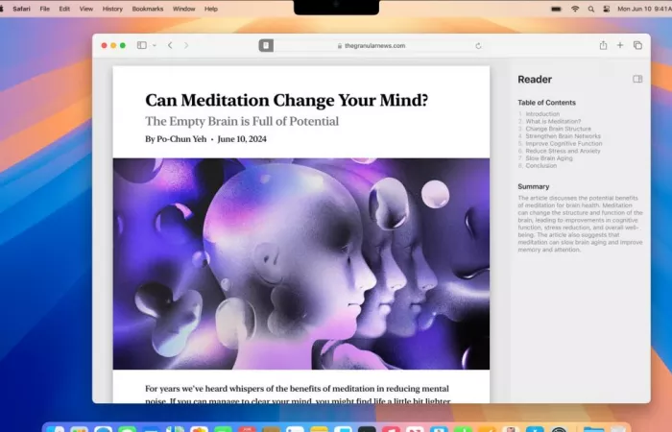Open the History menu
The height and width of the screenshot is (432, 672).
(x=112, y=9)
